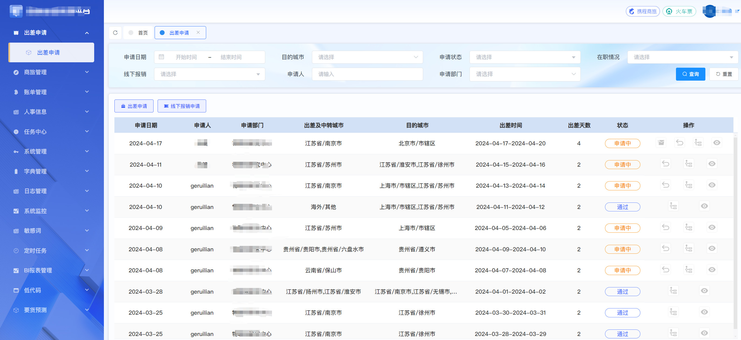Viewport: 741px width, 340px height.
Task: Close the 出差申请 tab
Action: pos(198,32)
